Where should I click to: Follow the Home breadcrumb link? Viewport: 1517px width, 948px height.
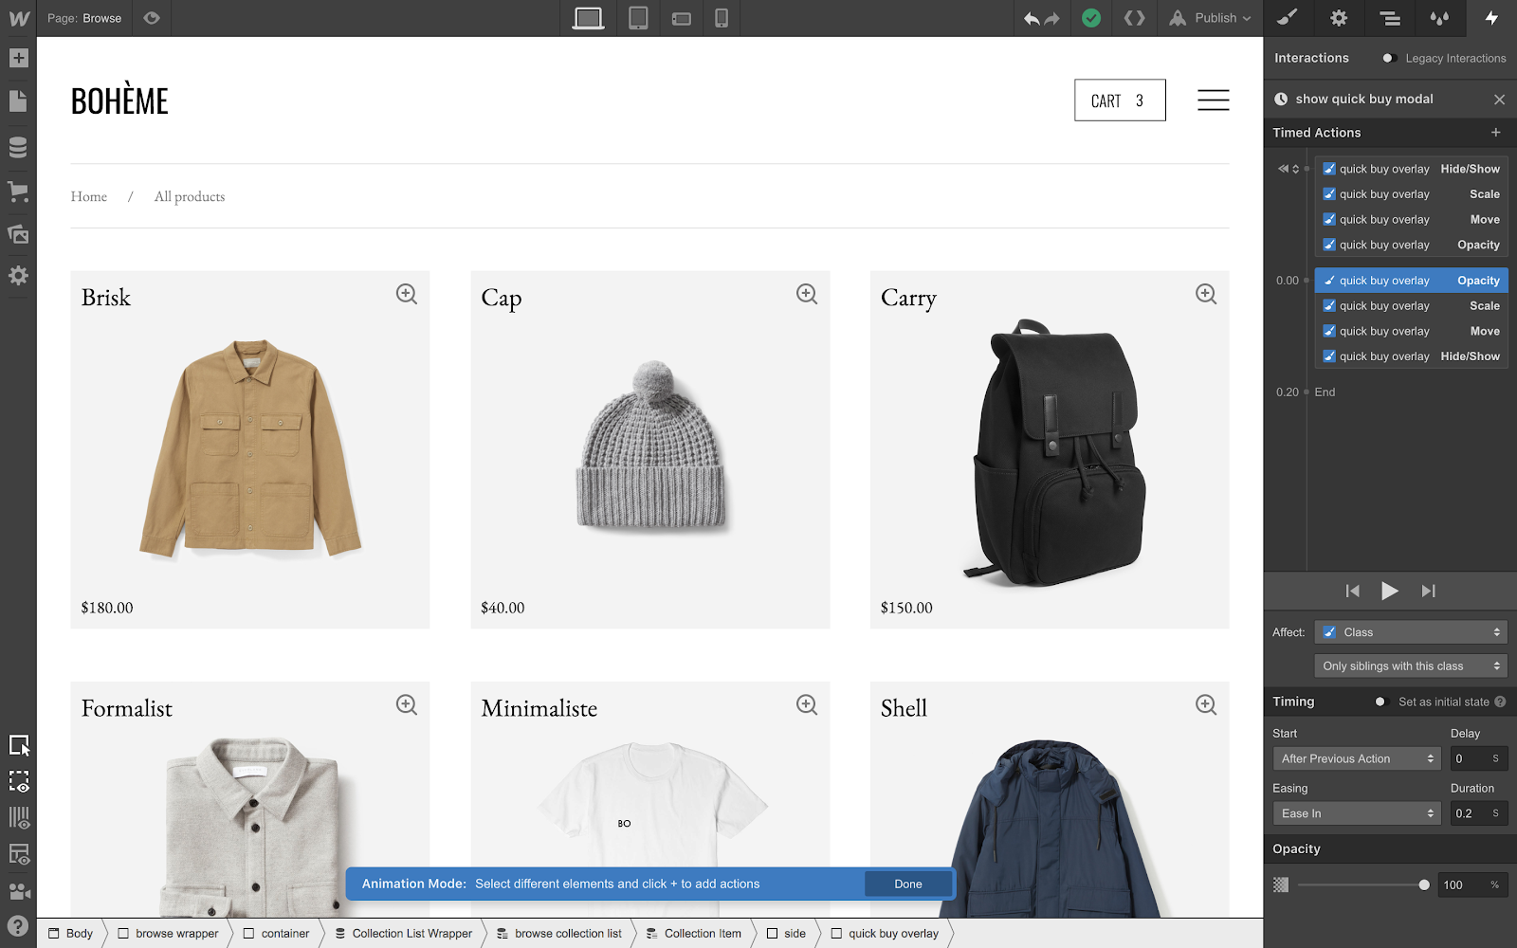pos(89,196)
